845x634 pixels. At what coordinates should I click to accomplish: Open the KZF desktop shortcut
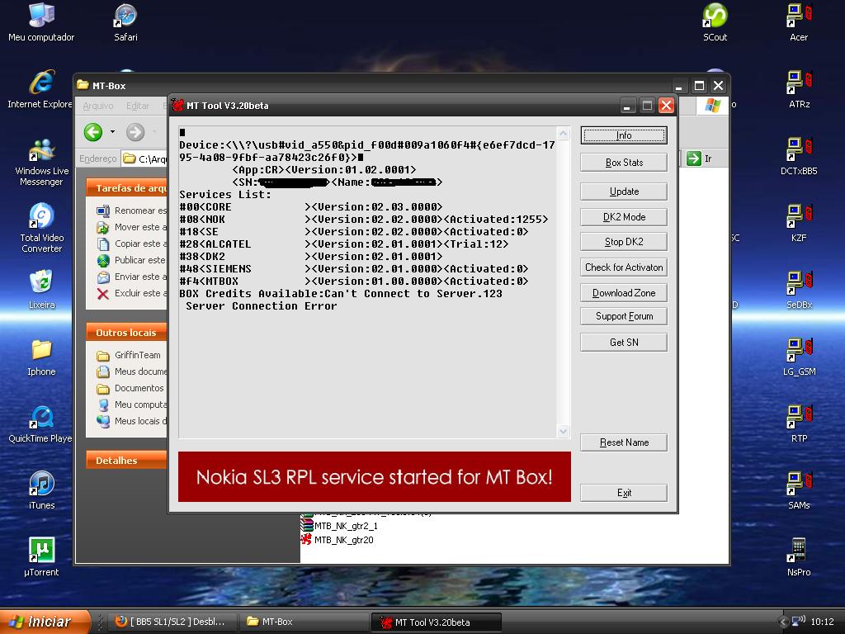799,223
